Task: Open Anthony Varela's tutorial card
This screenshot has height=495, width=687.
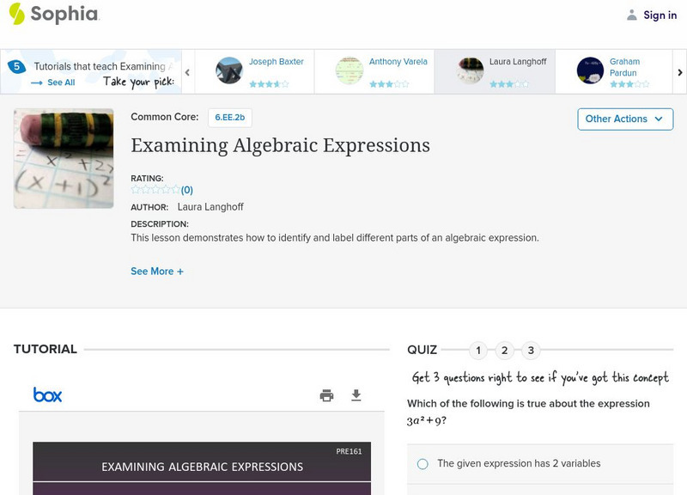Action: [x=374, y=71]
